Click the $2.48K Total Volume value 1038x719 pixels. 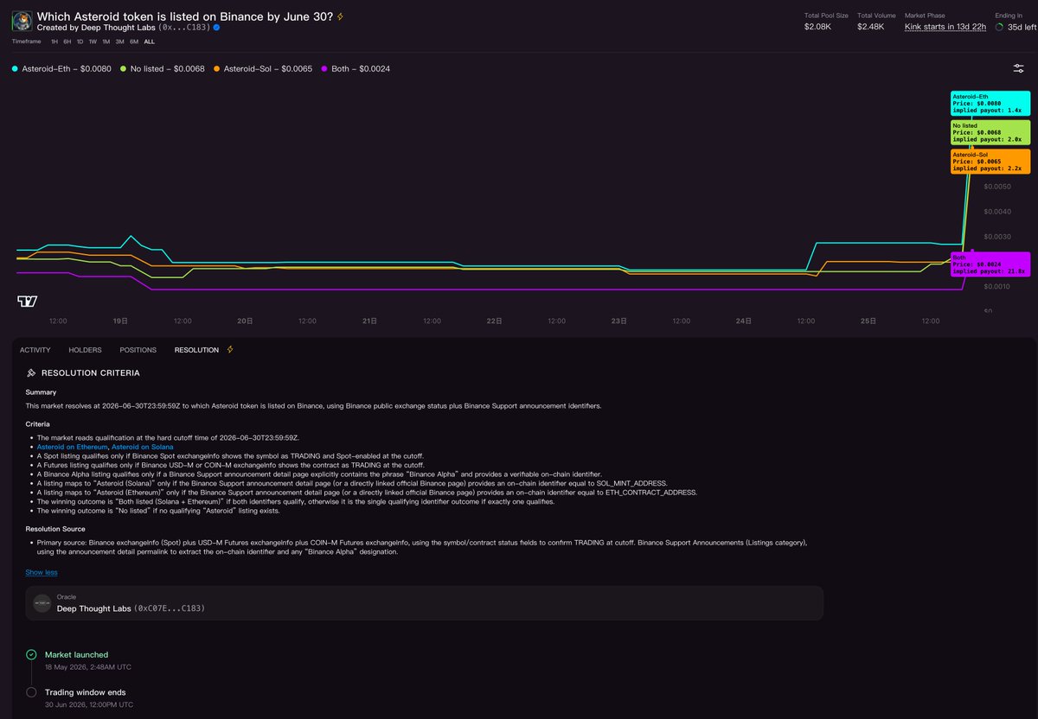coord(871,27)
